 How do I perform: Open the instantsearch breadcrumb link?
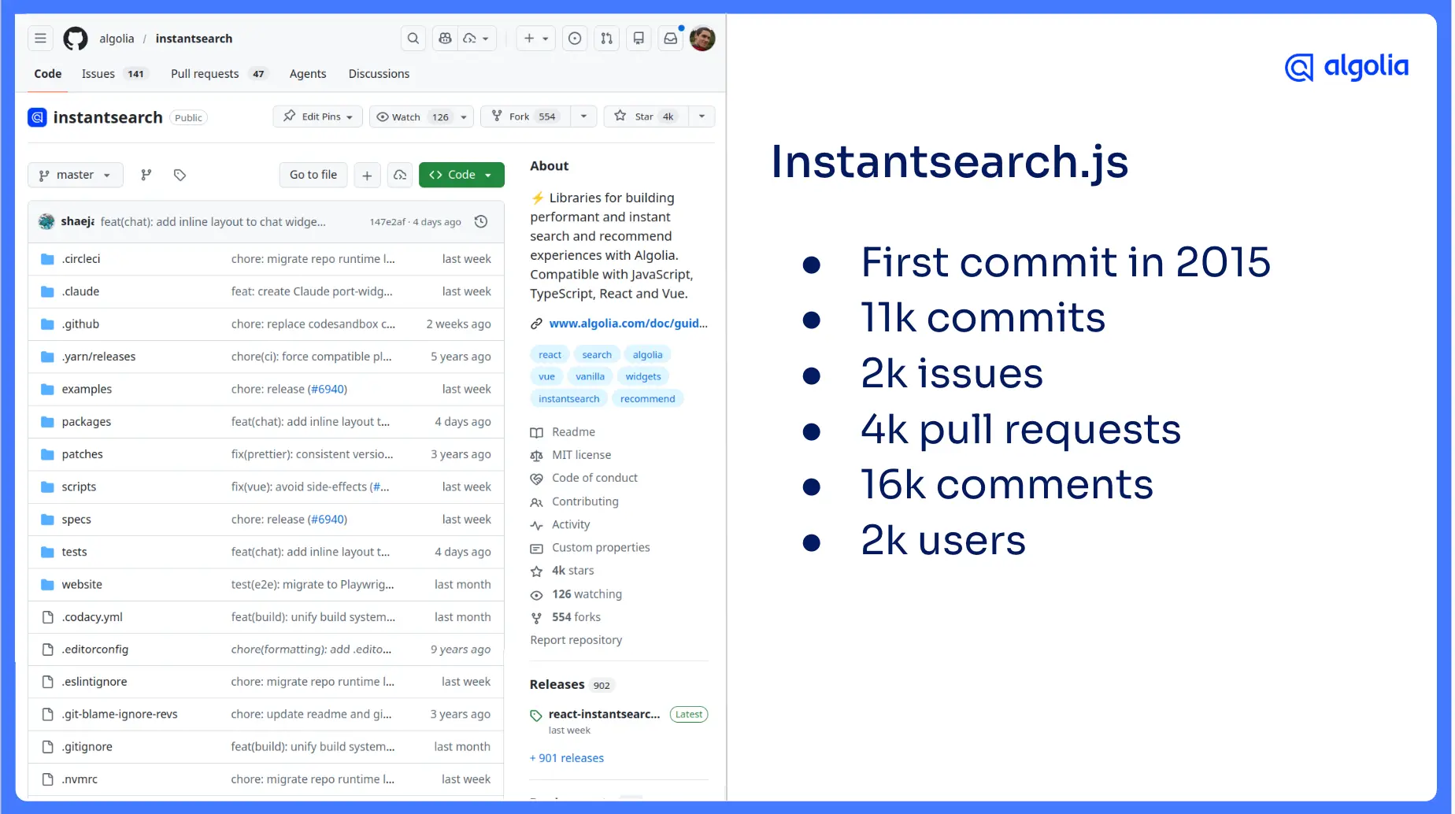pyautogui.click(x=194, y=38)
